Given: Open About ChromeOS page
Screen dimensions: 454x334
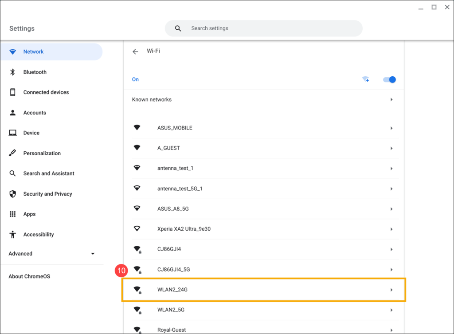Looking at the screenshot, I should 29,276.
